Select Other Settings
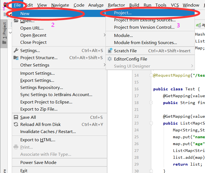205x173 pixels. click(59, 65)
